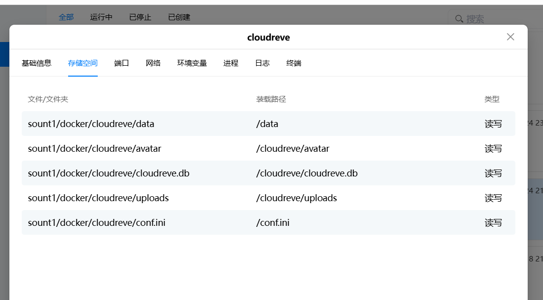Show 已创建 containers
The image size is (543, 300).
click(x=179, y=17)
